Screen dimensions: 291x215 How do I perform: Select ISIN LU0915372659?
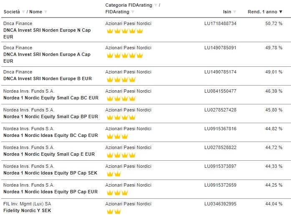220,185
